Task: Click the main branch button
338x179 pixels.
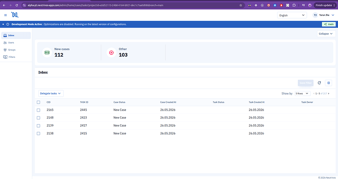Action: click(x=329, y=24)
